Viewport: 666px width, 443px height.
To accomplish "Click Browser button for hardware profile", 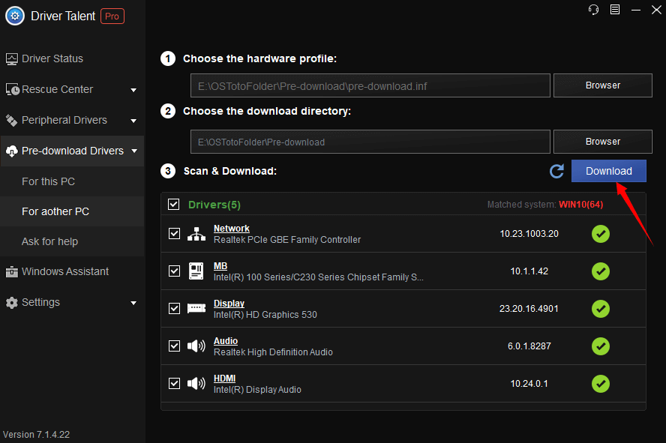I will click(603, 85).
